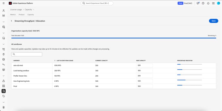Click the Total allocated progress bar
The width and height of the screenshot is (222, 111).
click(114, 38)
